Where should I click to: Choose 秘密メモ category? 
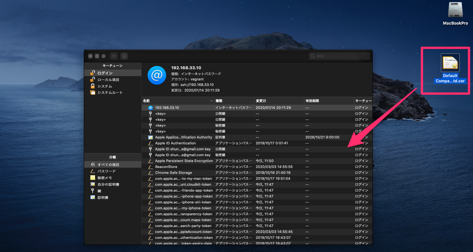113,178
